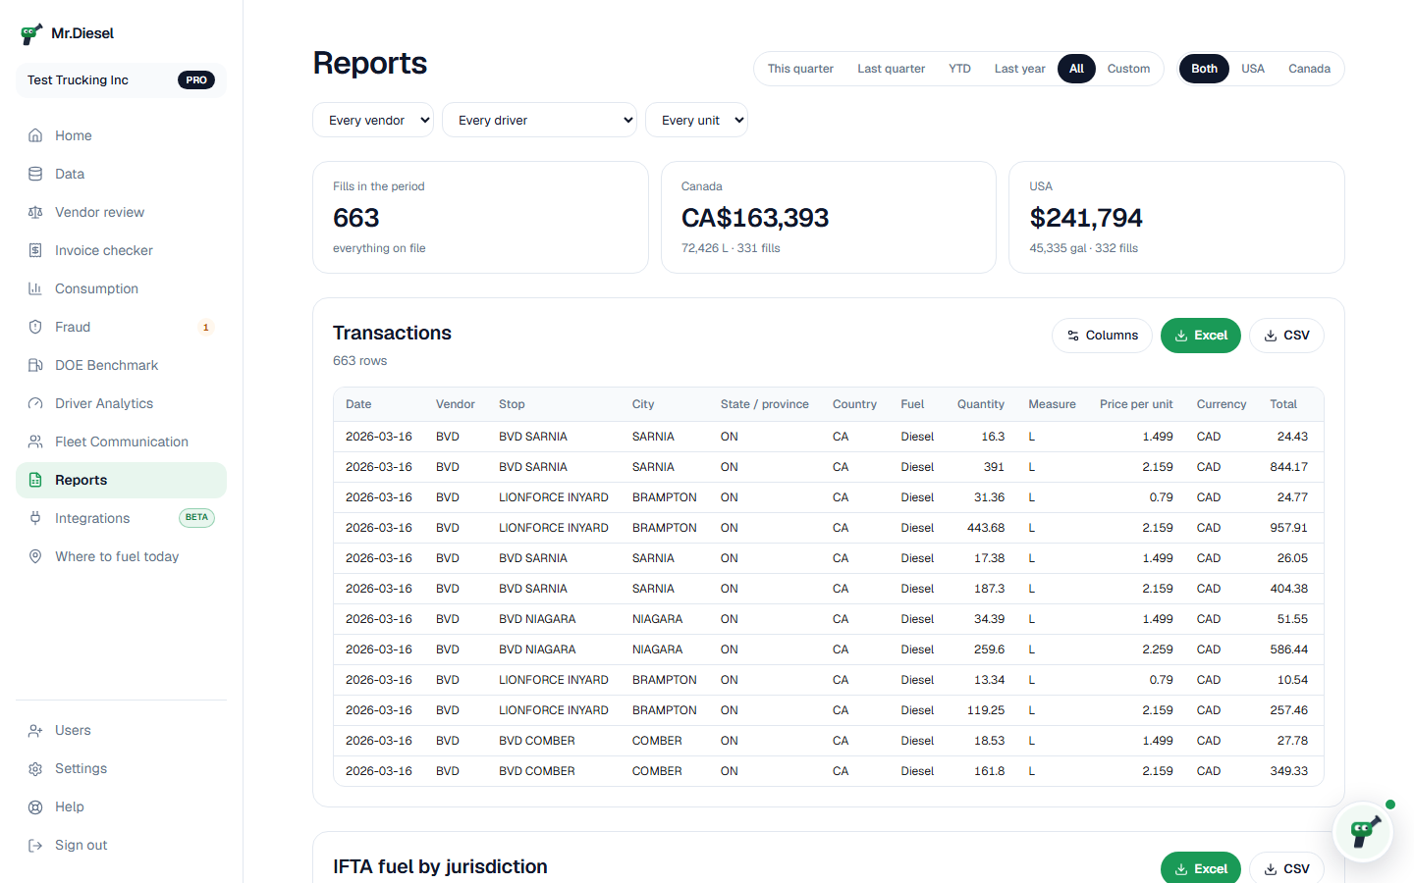This screenshot has width=1414, height=883.
Task: Select the Last quarter period
Action: [891, 69]
